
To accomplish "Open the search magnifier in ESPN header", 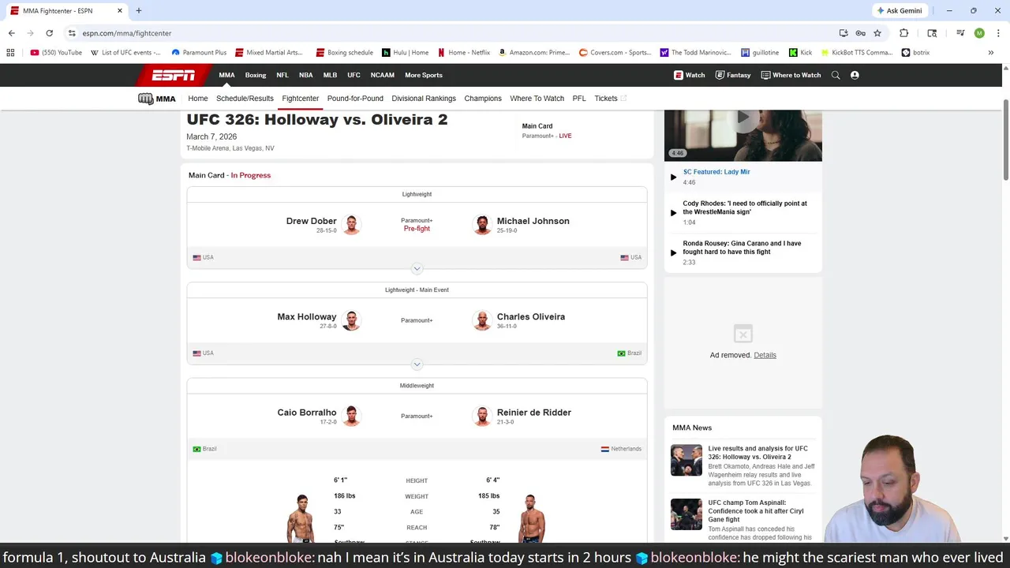I will [x=836, y=75].
